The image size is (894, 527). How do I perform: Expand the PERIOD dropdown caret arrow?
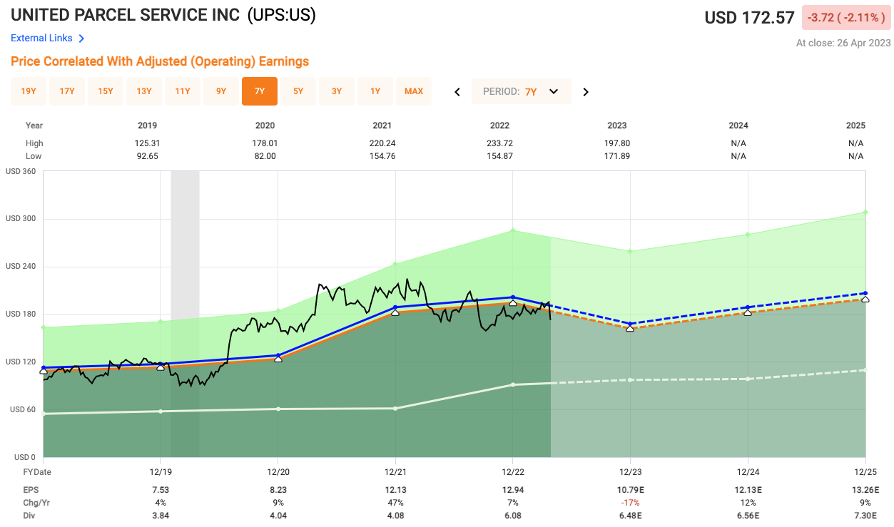pos(553,91)
